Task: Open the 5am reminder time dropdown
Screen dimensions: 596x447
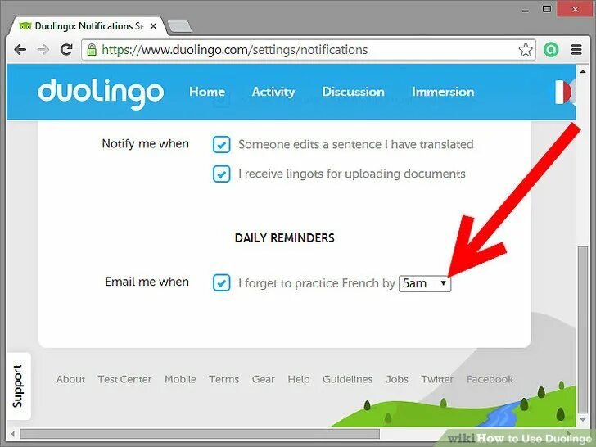Action: click(425, 283)
